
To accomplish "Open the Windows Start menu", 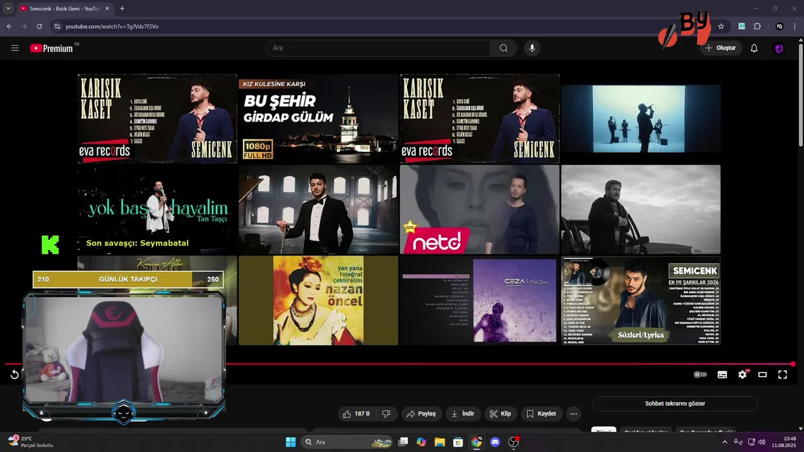I will click(291, 442).
